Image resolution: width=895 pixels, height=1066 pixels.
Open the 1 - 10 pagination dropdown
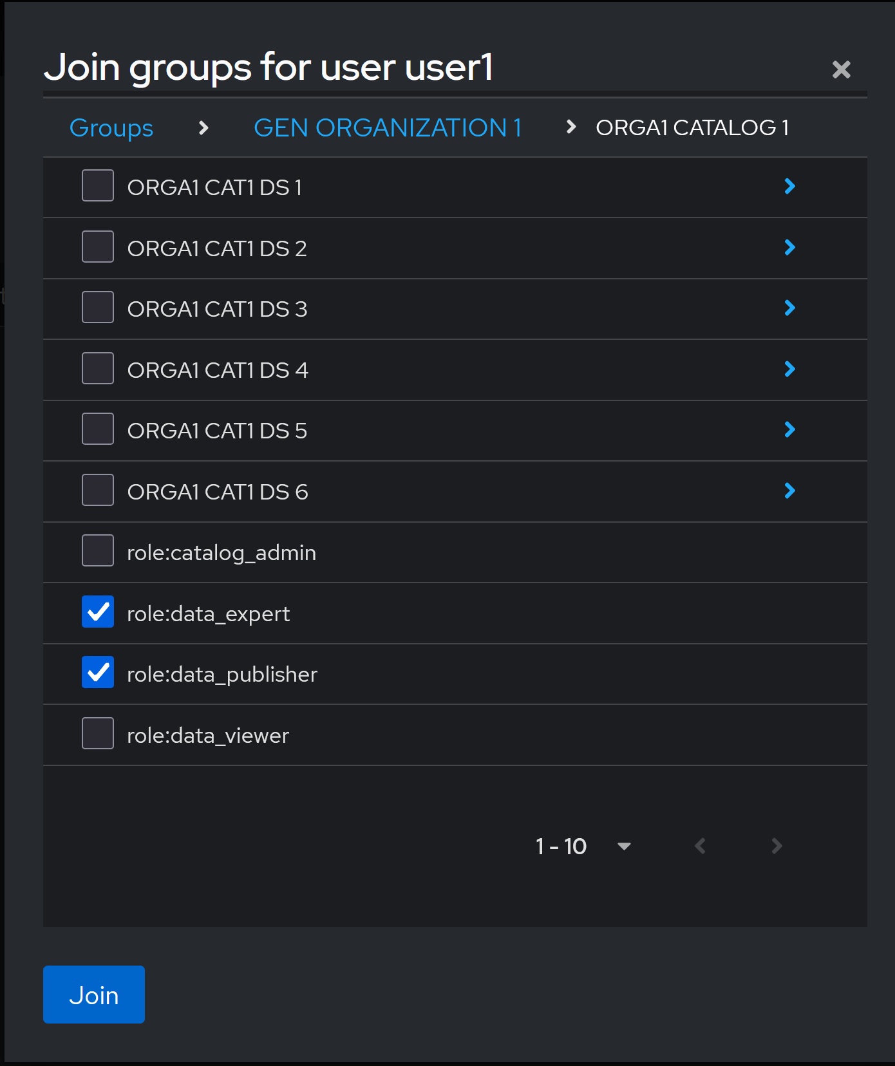583,846
